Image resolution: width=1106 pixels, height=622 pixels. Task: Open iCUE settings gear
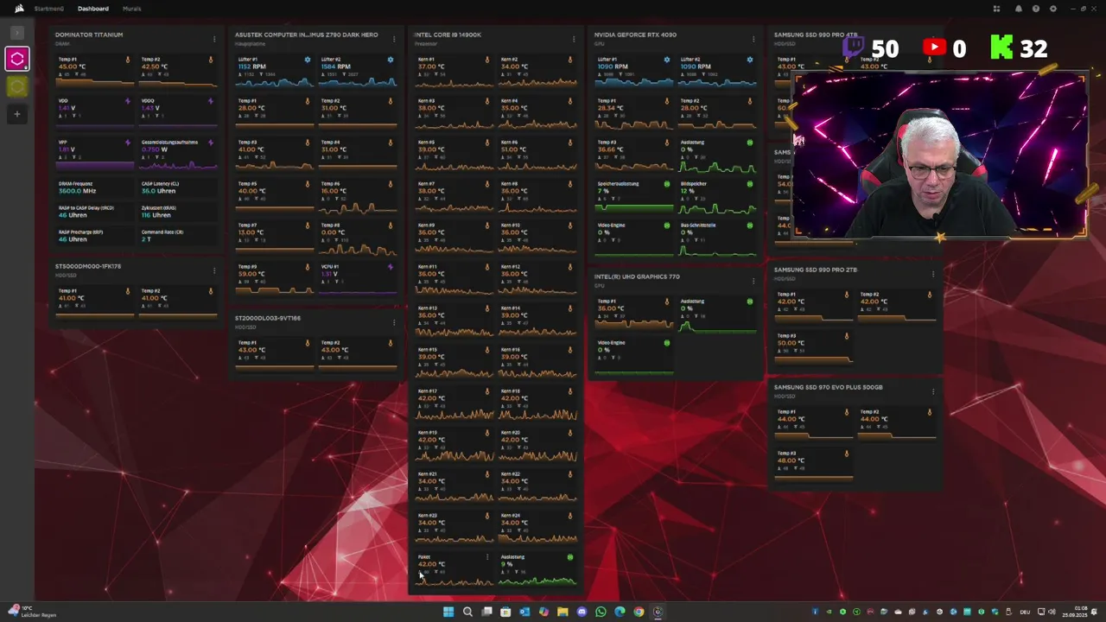(1052, 9)
